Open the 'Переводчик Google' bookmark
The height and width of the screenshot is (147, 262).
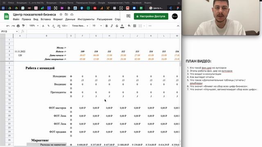(86, 3)
